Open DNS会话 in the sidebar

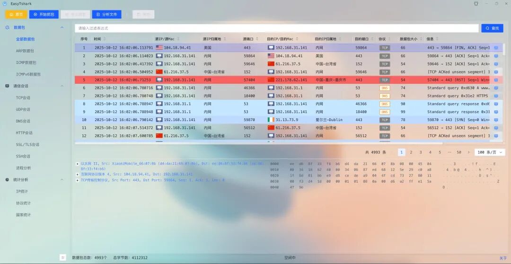coord(23,121)
